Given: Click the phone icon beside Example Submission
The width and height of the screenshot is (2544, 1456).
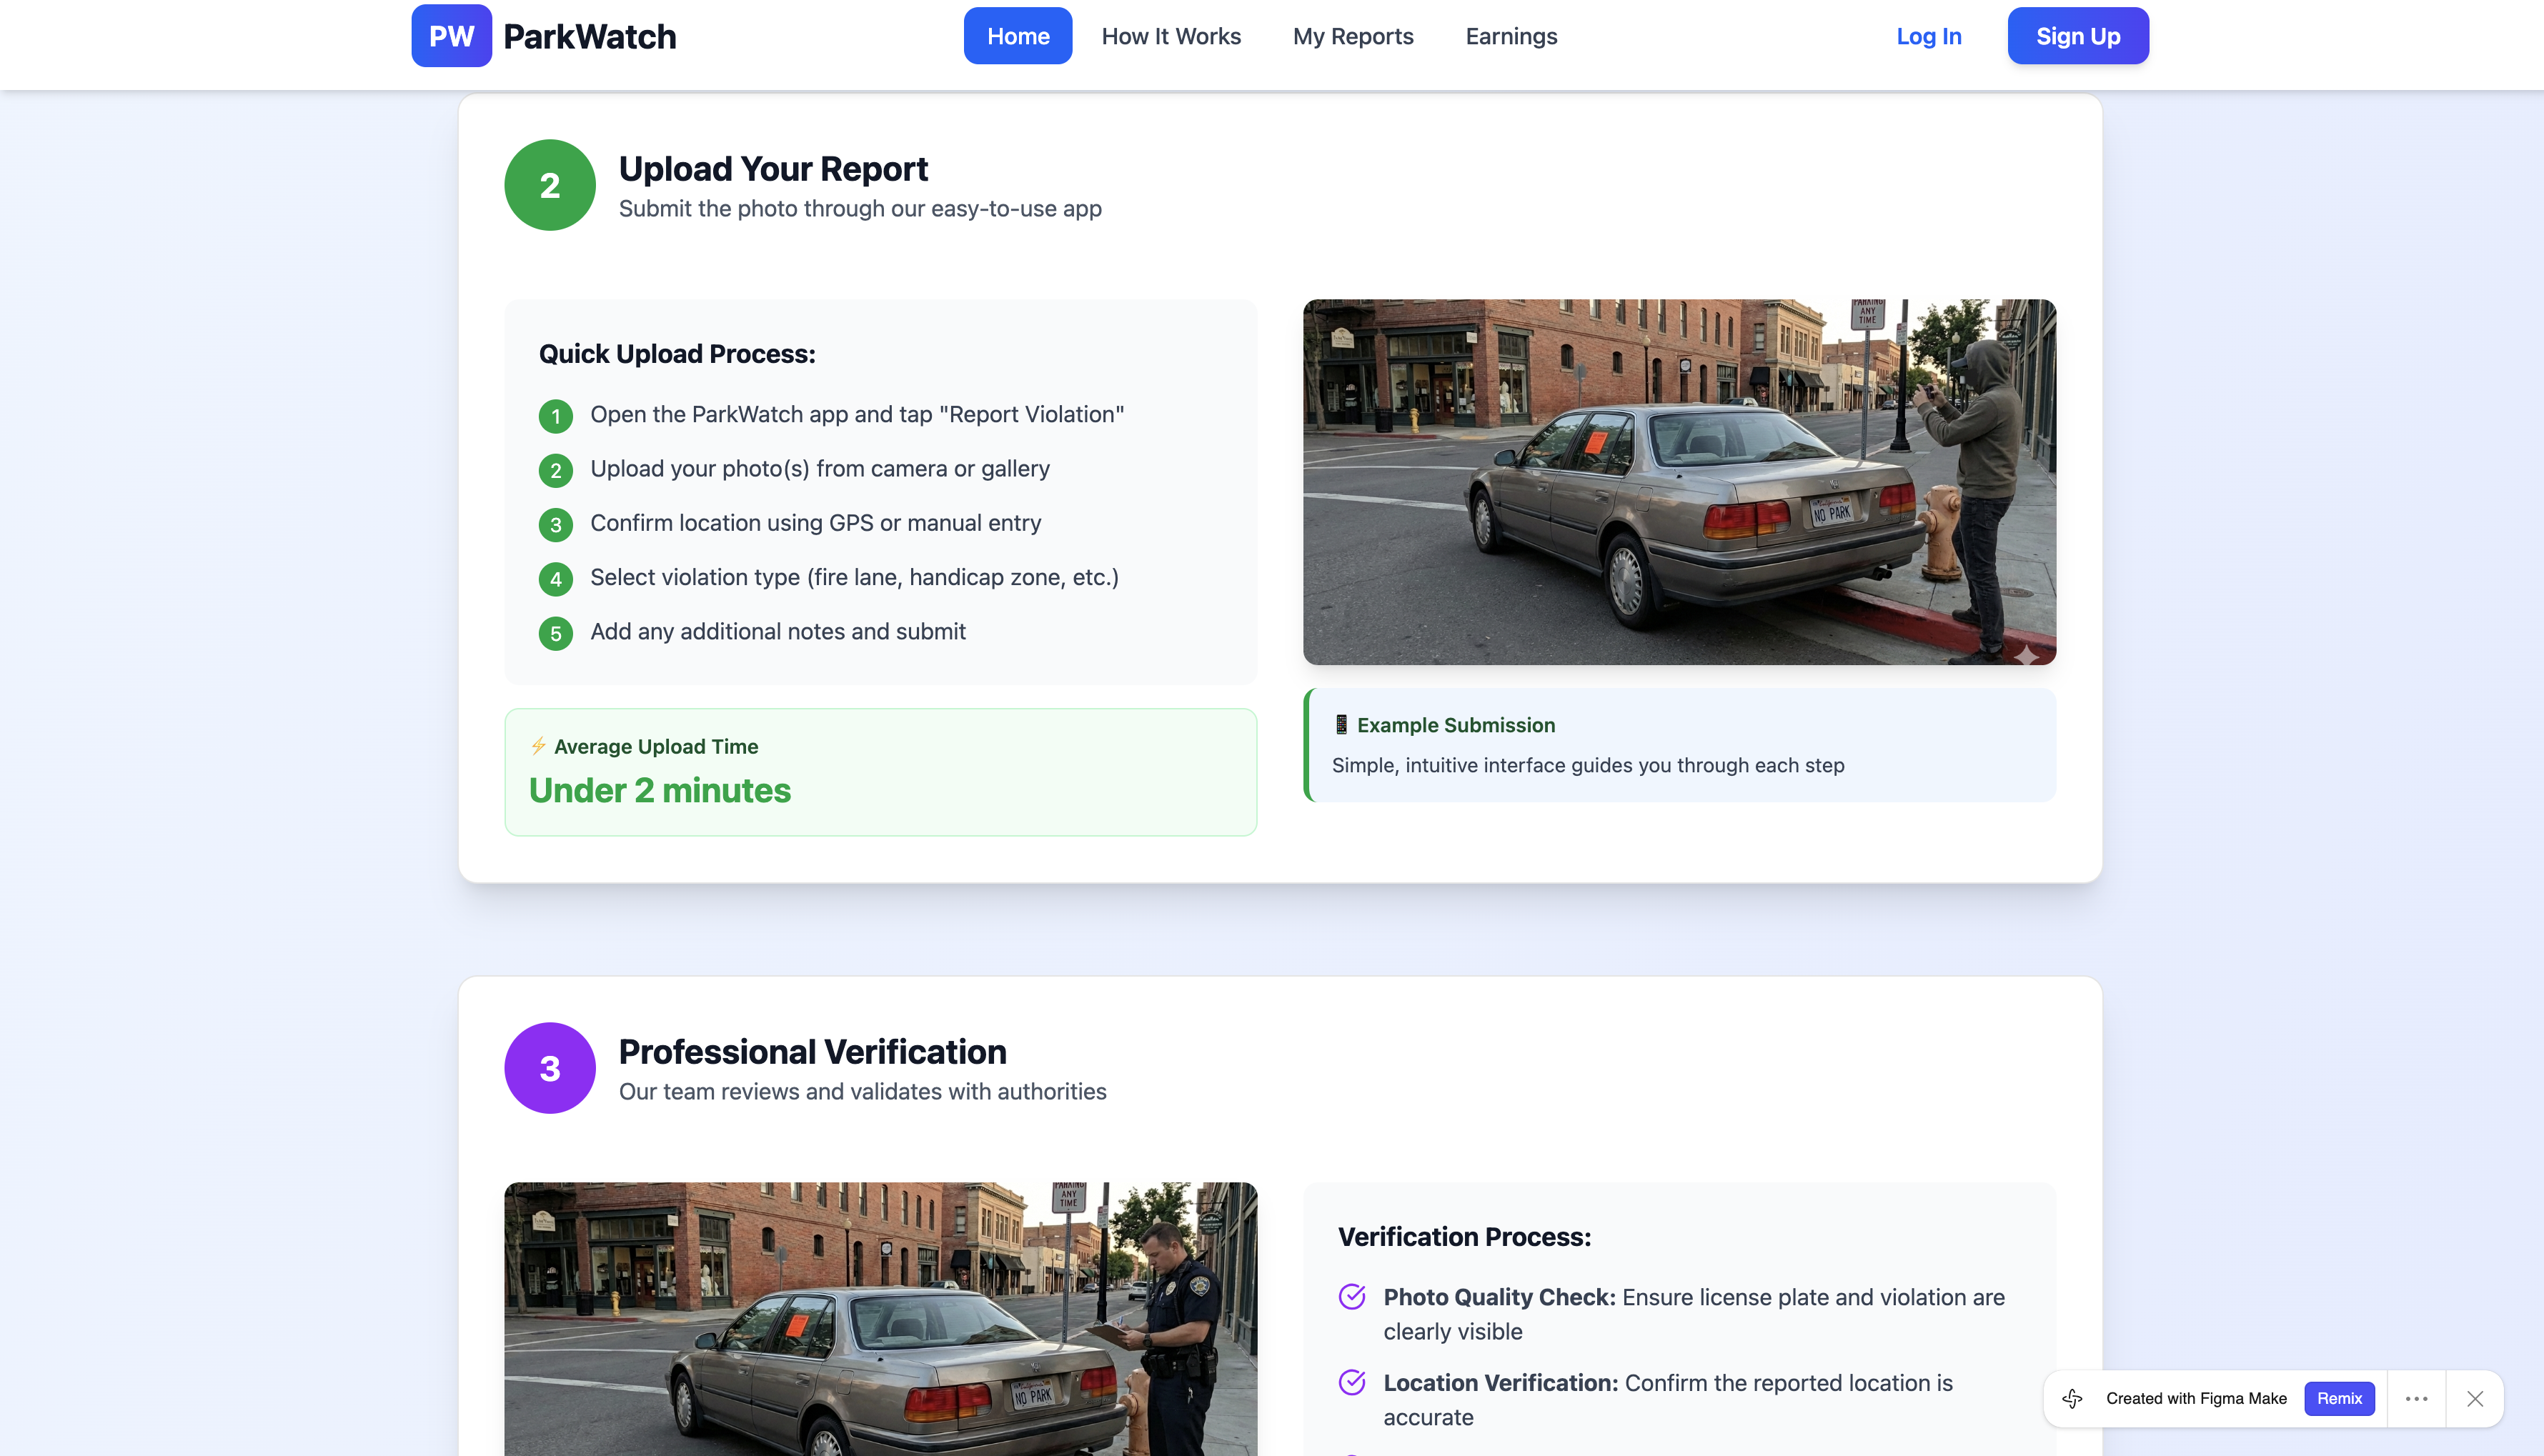Looking at the screenshot, I should pos(1341,725).
